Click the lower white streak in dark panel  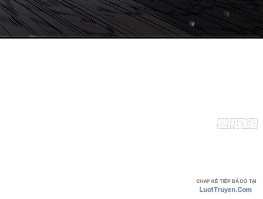click(192, 24)
